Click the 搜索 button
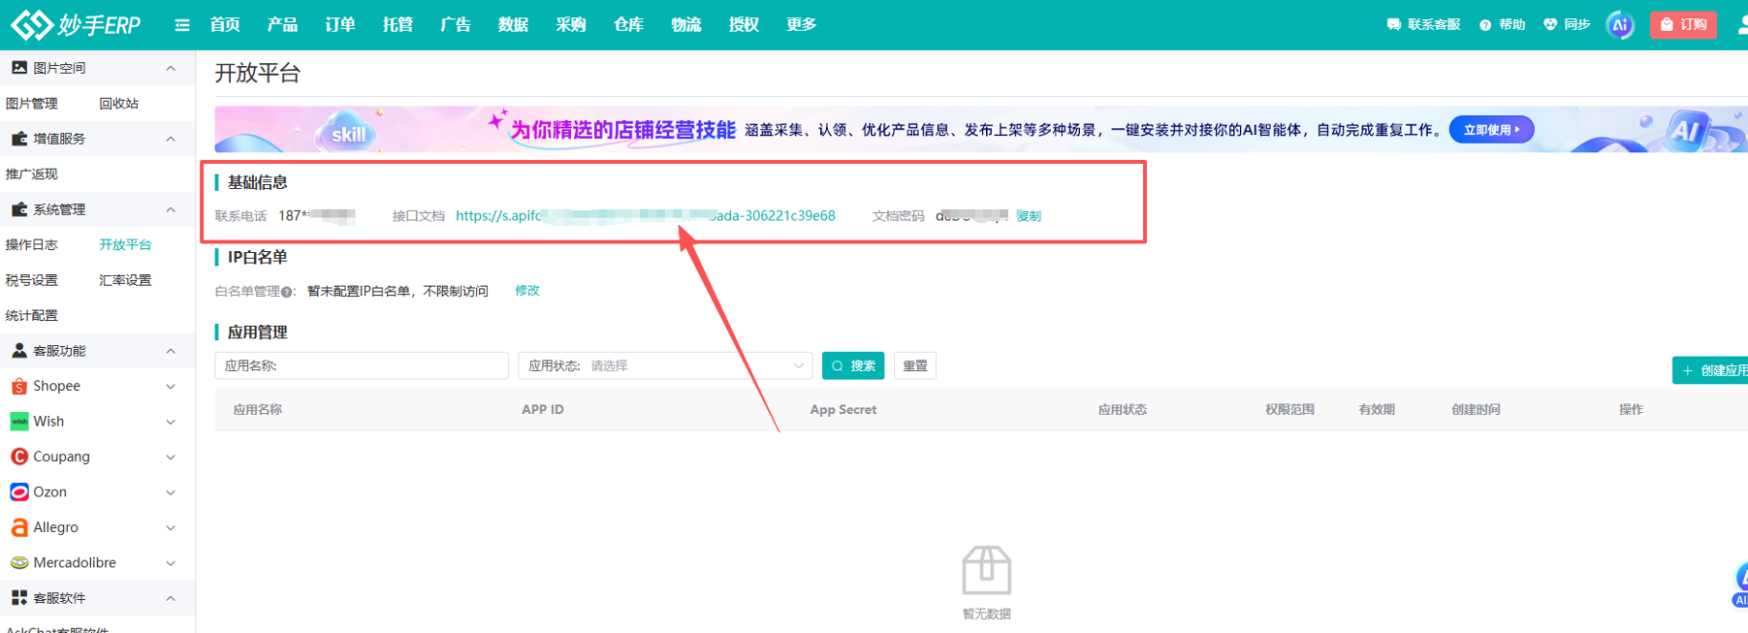1748x633 pixels. click(853, 365)
